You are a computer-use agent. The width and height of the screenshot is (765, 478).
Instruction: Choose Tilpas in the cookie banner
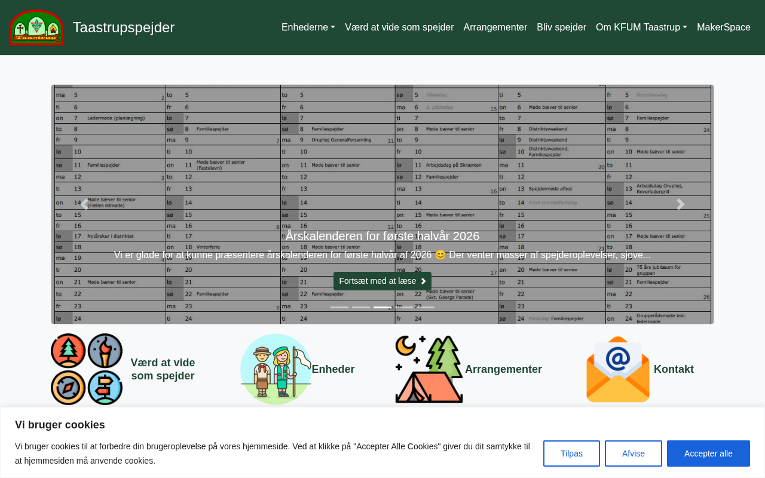[x=571, y=454]
